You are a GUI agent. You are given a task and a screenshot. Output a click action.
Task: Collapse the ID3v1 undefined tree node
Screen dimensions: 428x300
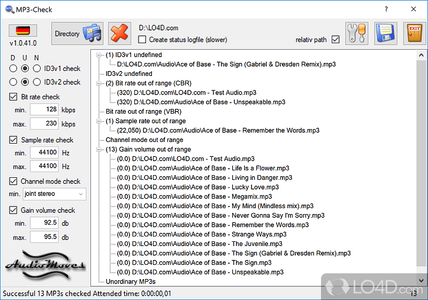click(98, 55)
